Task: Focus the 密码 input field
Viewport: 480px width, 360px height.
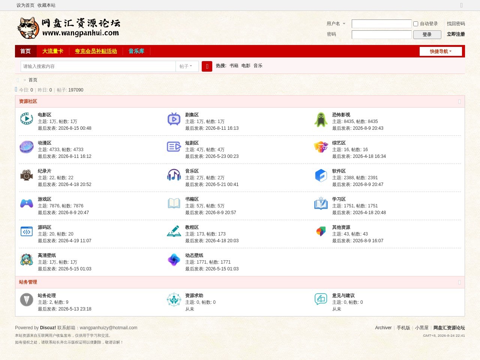Action: pos(382,34)
